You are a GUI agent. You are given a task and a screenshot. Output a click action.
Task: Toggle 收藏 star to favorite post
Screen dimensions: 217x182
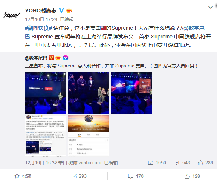click(x=23, y=176)
